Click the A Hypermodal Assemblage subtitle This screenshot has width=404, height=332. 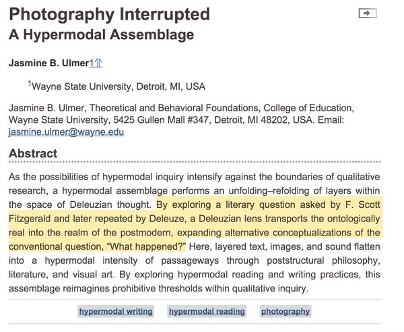click(101, 34)
